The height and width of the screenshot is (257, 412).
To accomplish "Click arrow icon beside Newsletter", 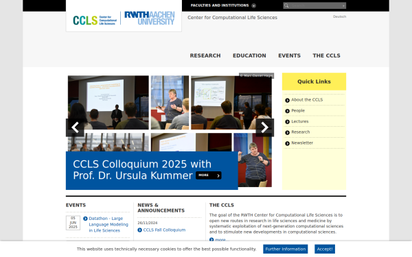I will pyautogui.click(x=287, y=143).
